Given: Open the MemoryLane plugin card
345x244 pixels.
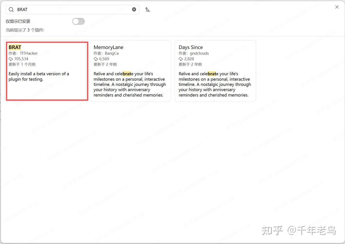Looking at the screenshot, I should pos(130,71).
